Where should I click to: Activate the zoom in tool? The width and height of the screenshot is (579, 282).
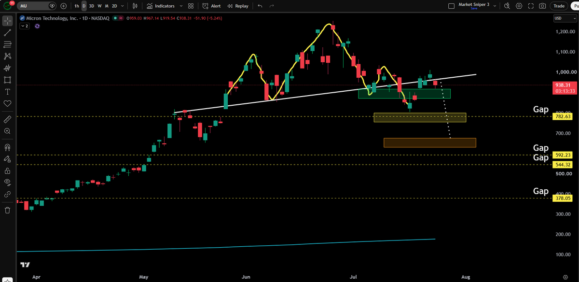pyautogui.click(x=7, y=131)
